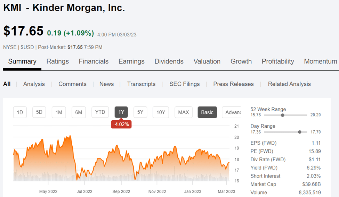Open the Comments section link
The width and height of the screenshot is (339, 197).
(x=72, y=84)
